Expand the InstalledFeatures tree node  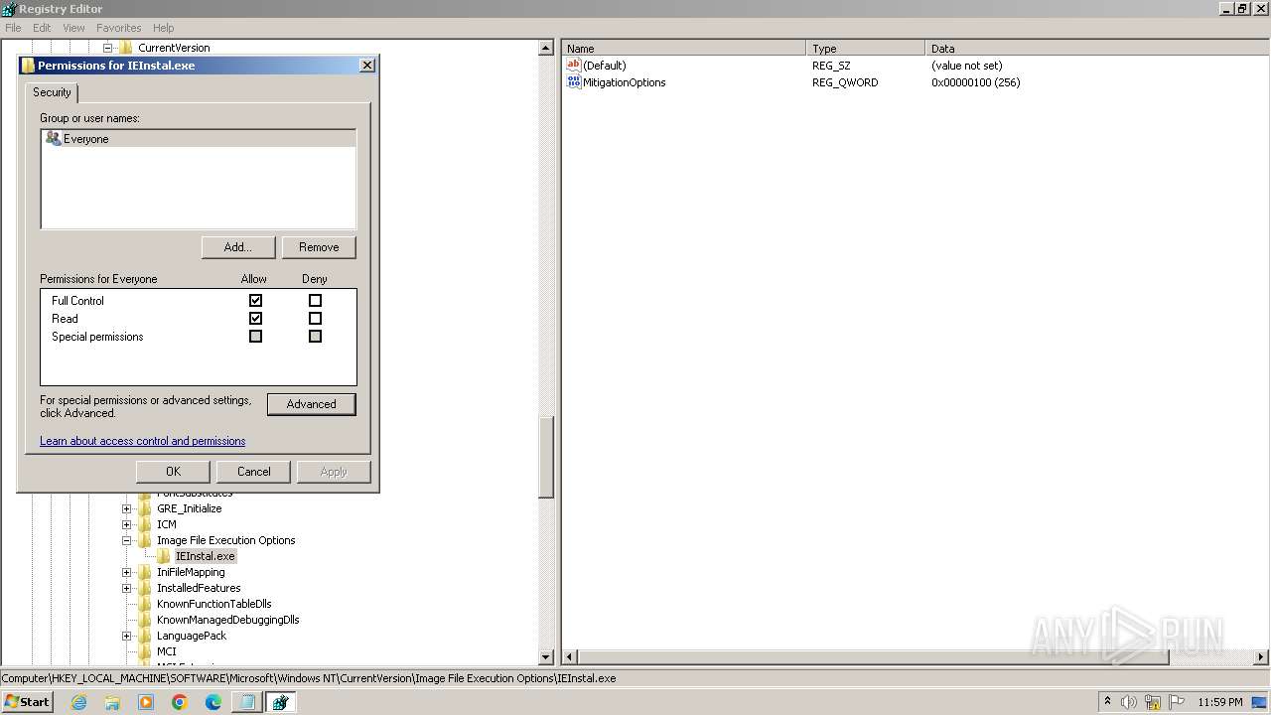126,588
